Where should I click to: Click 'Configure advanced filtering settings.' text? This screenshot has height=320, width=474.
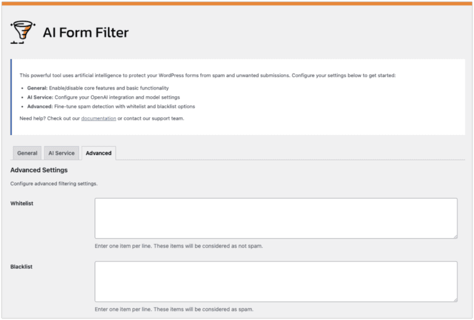[54, 184]
